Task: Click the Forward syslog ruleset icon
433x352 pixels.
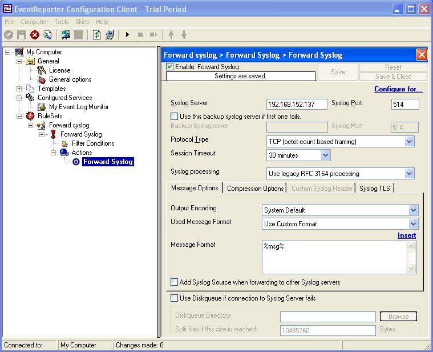Action: pyautogui.click(x=42, y=125)
